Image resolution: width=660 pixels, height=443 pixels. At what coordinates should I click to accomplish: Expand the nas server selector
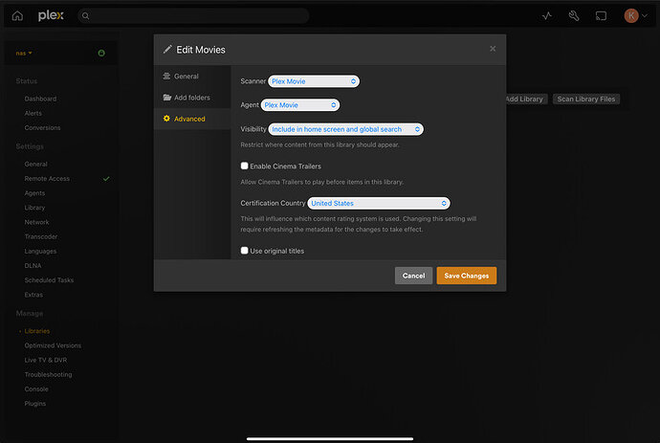click(24, 53)
